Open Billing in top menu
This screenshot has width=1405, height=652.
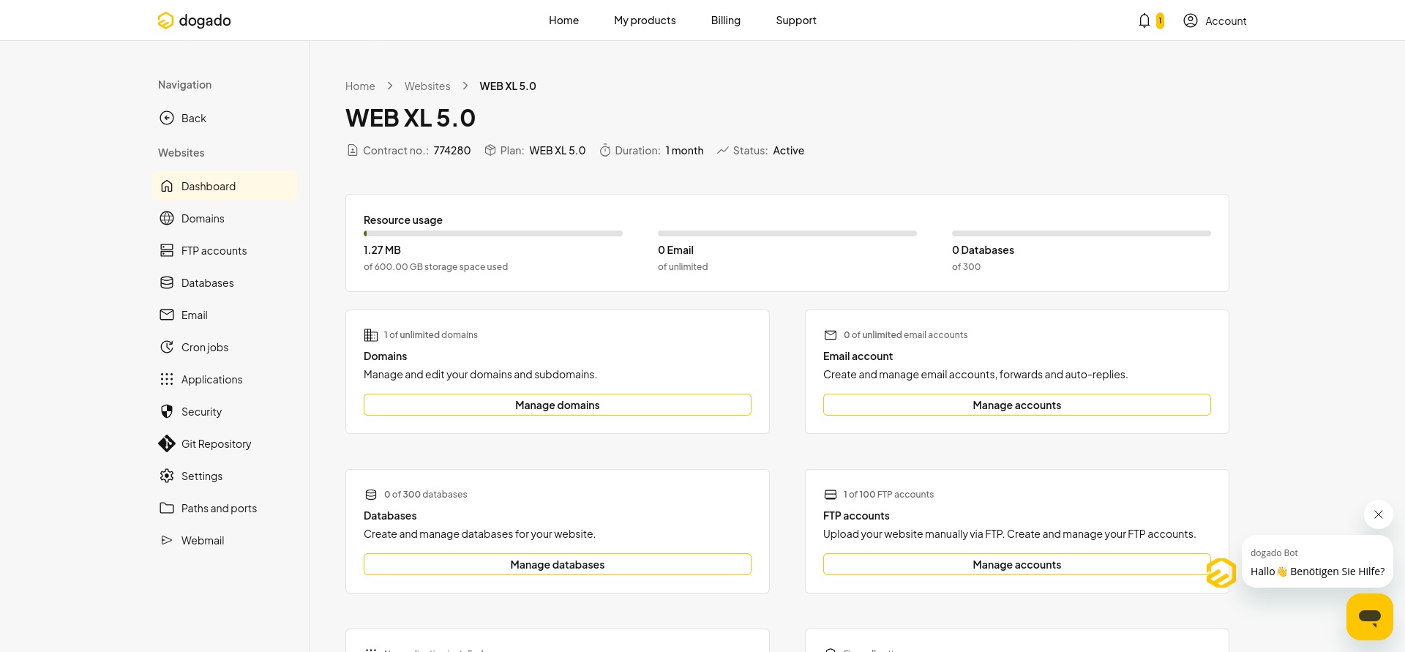coord(725,20)
